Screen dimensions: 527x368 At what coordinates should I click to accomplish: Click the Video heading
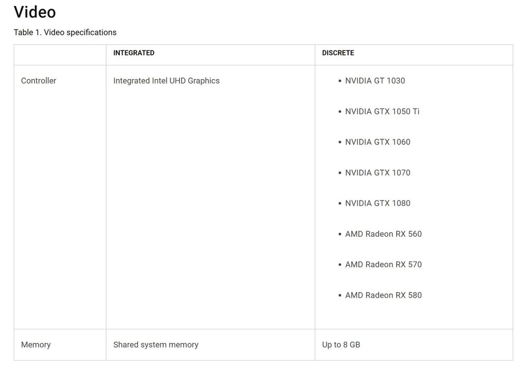[35, 13]
